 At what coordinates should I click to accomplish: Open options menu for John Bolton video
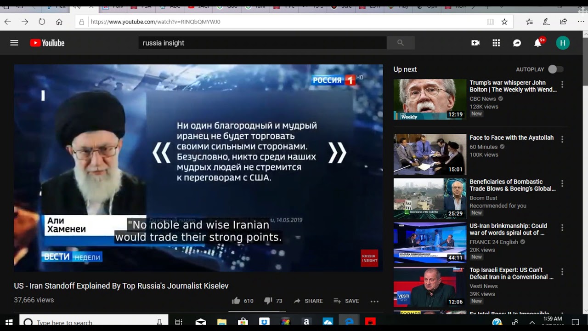coord(562,85)
